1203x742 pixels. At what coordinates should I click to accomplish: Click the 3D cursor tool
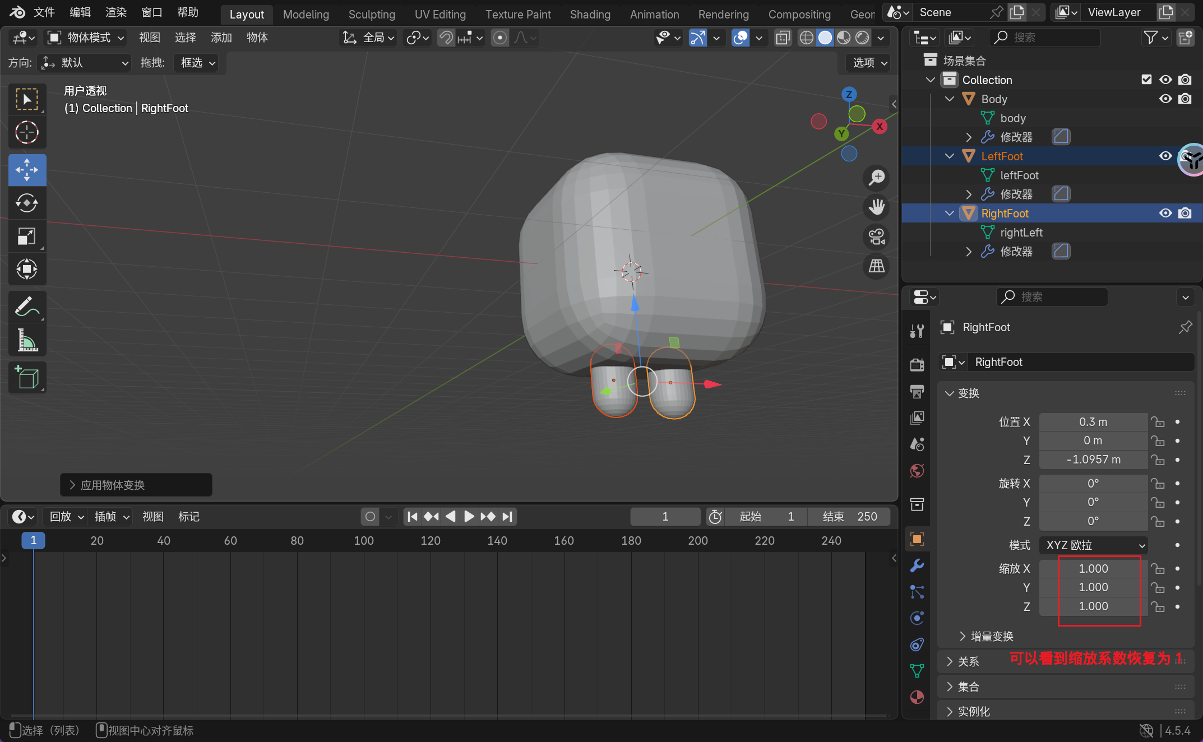[26, 133]
